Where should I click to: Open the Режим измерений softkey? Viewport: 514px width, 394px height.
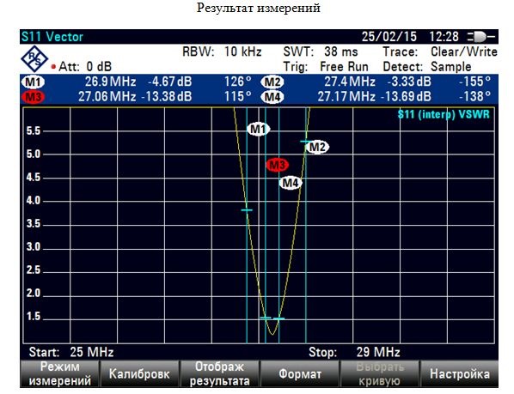(59, 373)
